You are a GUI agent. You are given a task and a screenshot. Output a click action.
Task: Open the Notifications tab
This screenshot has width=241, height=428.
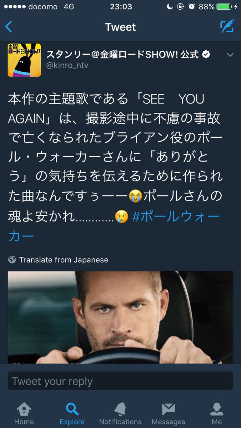click(120, 414)
